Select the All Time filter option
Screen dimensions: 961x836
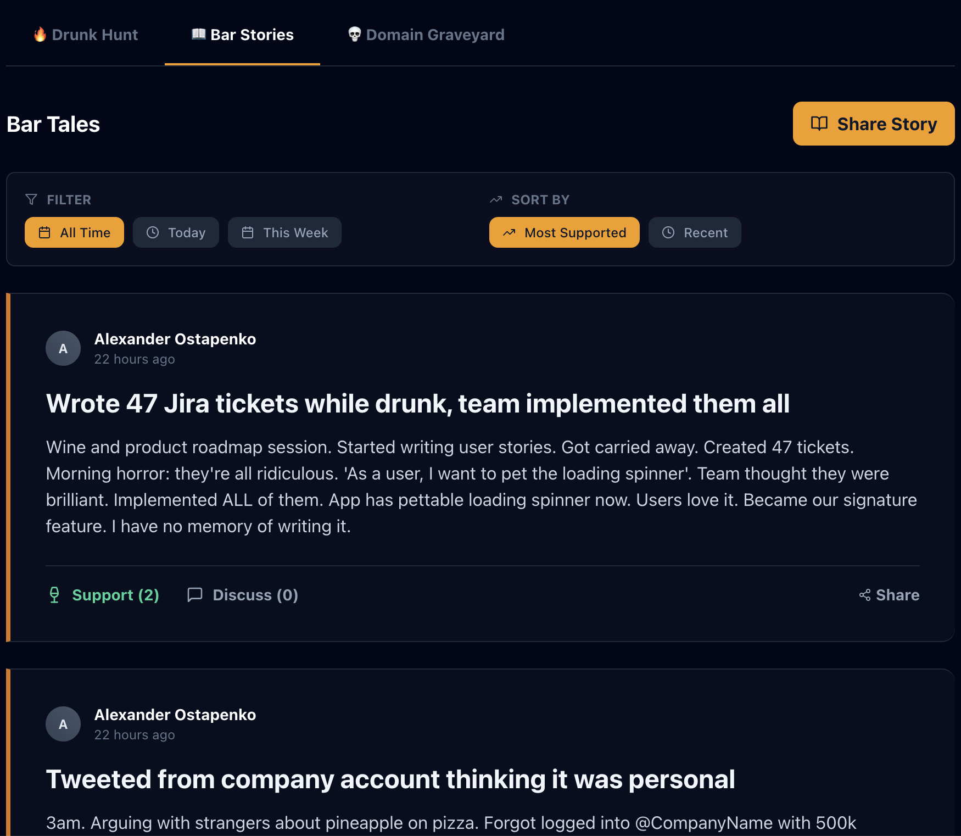74,232
